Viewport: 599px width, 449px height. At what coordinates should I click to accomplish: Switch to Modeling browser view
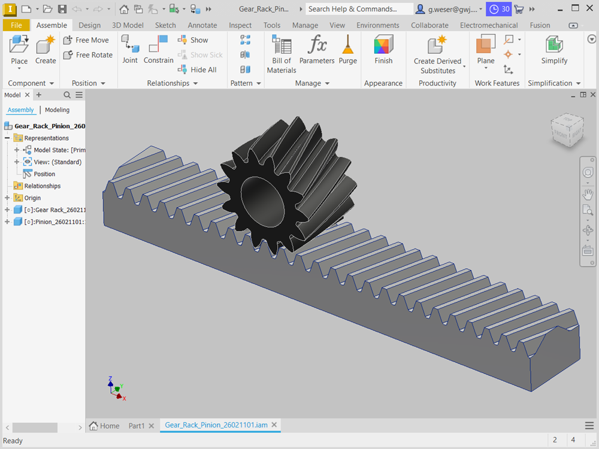(57, 110)
